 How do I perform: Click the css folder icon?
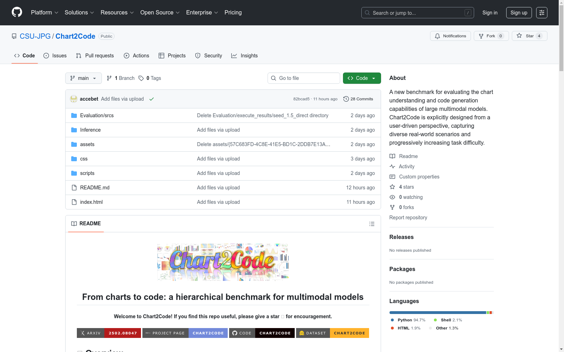pos(74,159)
